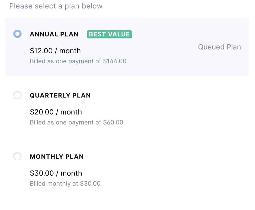Pick the Monthly Plan radio button
The height and width of the screenshot is (210, 255).
pos(17,156)
